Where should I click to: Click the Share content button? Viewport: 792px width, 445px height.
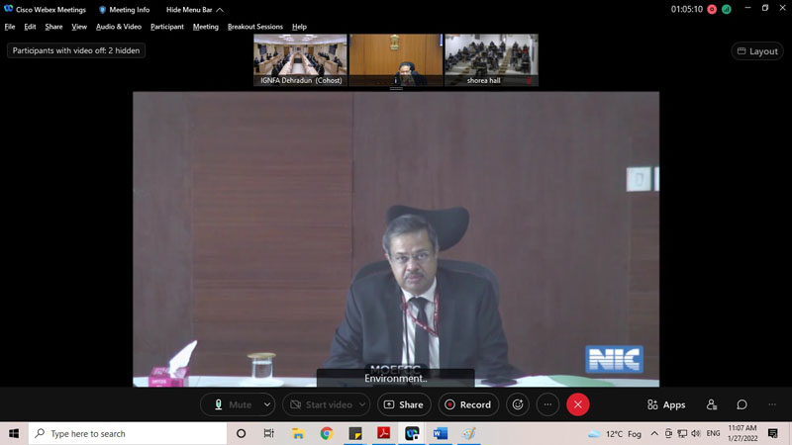coord(403,404)
